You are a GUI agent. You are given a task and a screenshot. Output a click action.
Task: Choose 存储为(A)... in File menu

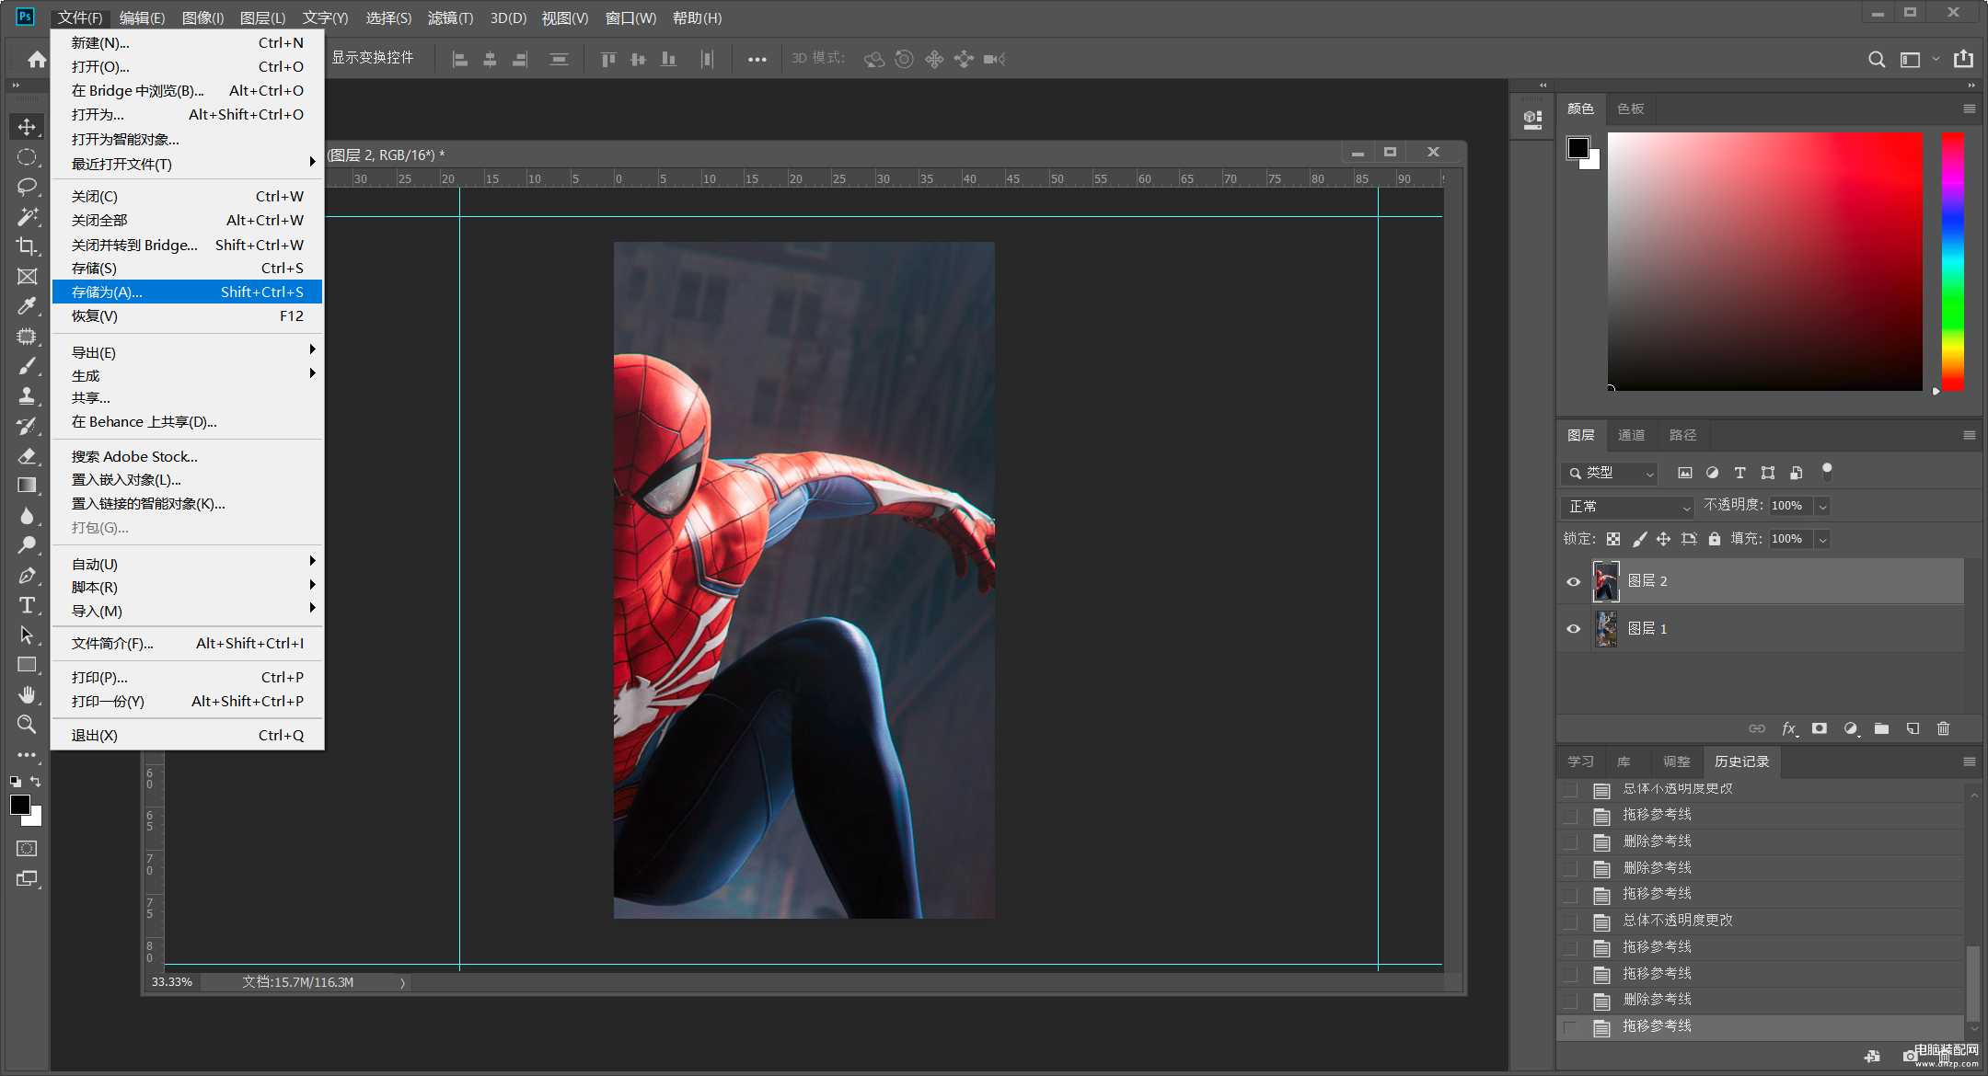coord(188,292)
